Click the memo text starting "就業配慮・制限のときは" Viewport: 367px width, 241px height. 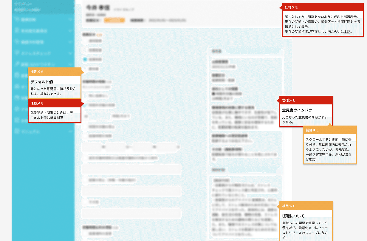click(x=52, y=115)
